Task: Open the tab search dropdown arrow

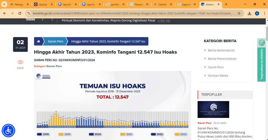Action: pyautogui.click(x=4, y=4)
